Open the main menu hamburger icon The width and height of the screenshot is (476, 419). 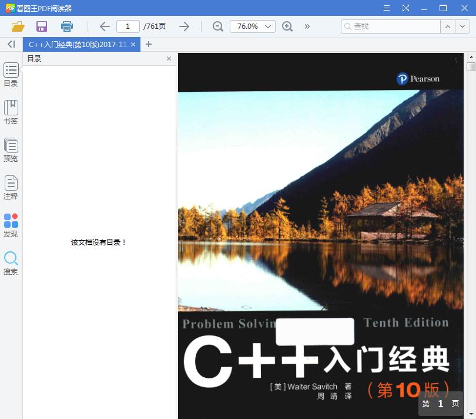[387, 8]
